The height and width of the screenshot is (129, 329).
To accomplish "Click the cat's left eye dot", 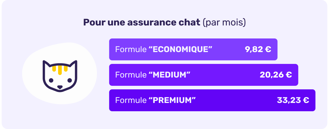I will tap(51, 80).
